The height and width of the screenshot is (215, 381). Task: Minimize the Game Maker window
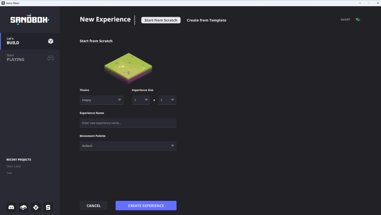click(360, 3)
